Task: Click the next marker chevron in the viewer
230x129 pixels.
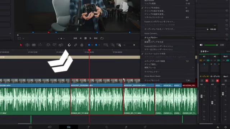Action: point(64,38)
